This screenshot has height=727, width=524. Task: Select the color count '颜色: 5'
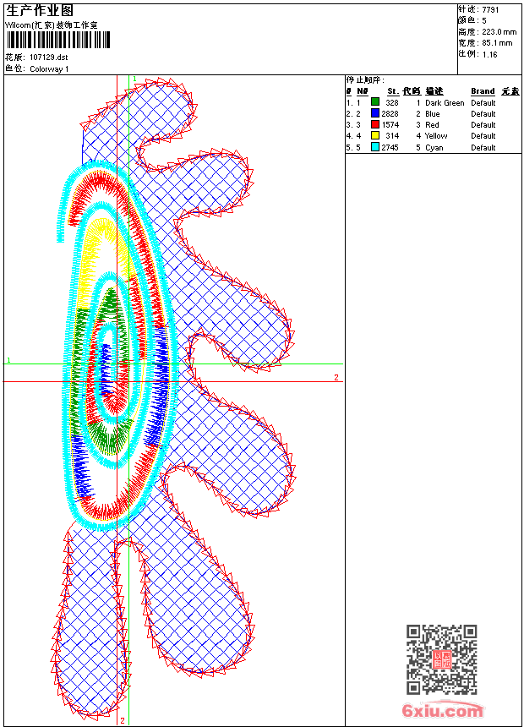(x=472, y=20)
